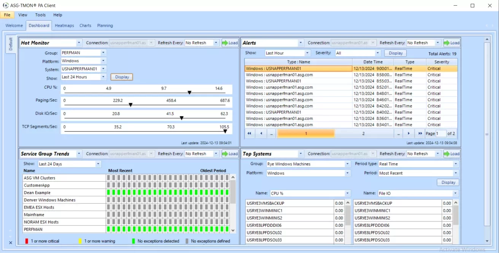Expand Hot Monitor Platform Windows dropdown

(x=103, y=61)
